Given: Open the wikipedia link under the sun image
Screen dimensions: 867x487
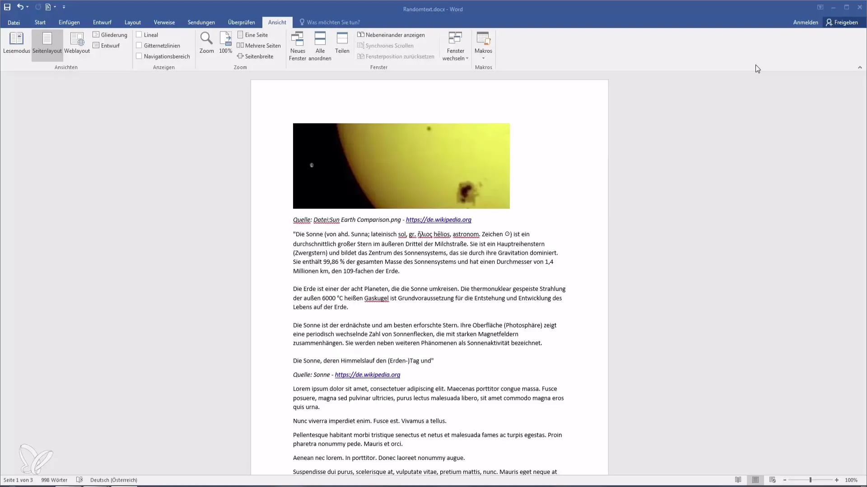Looking at the screenshot, I should coord(438,220).
